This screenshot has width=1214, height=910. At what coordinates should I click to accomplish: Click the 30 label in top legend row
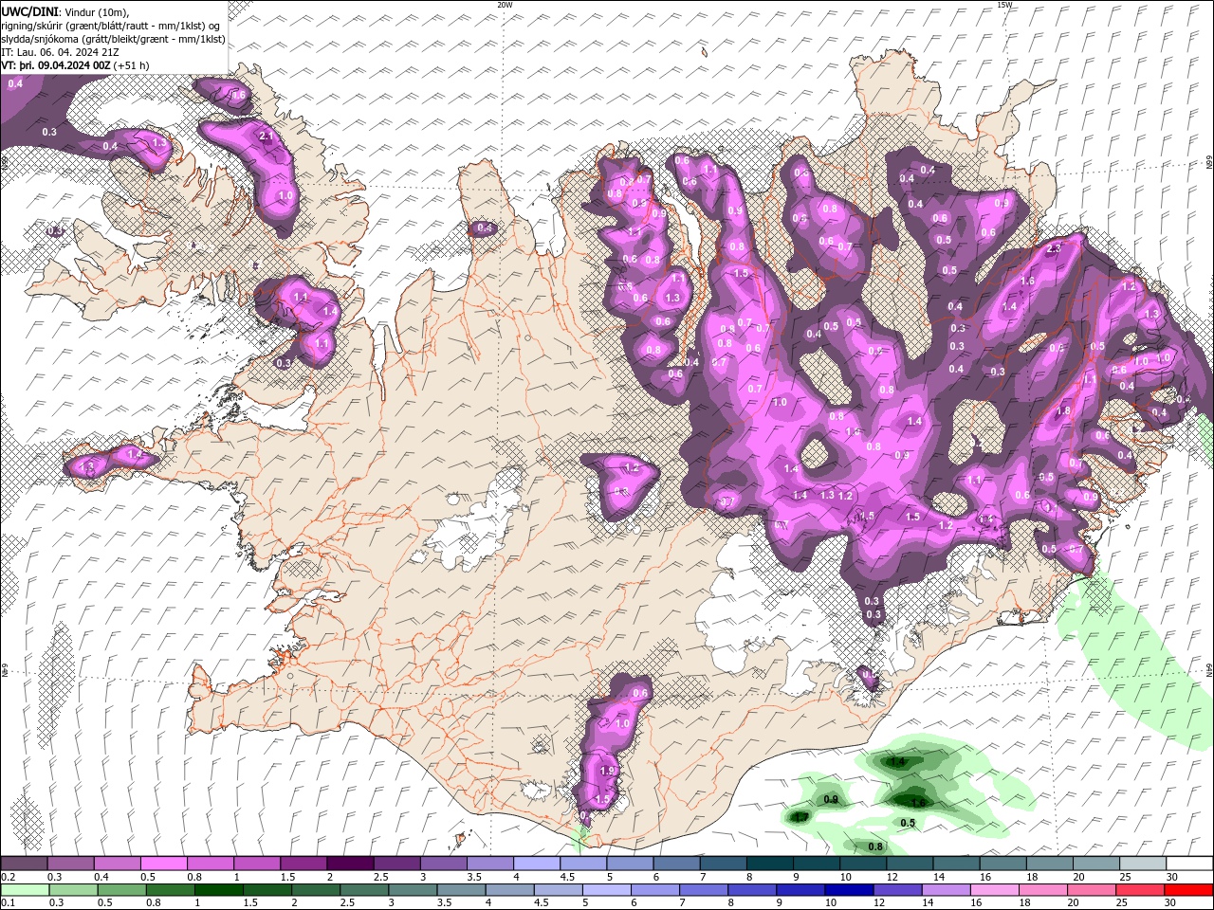(x=1171, y=877)
